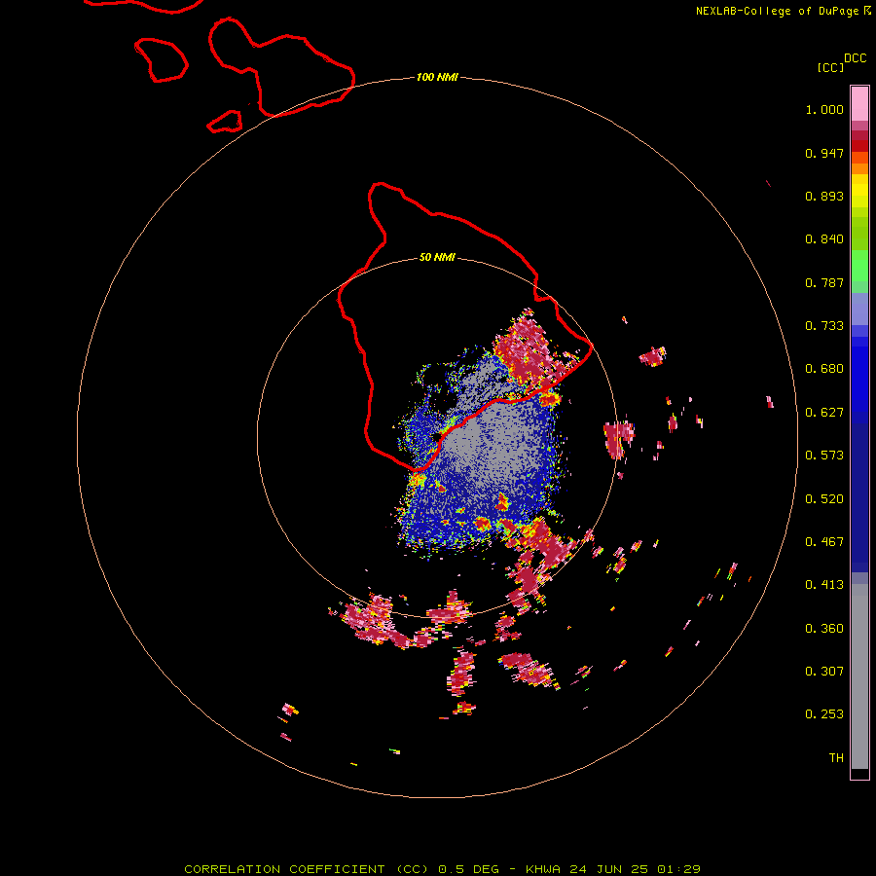Select the 0.627 scale value

tap(824, 413)
